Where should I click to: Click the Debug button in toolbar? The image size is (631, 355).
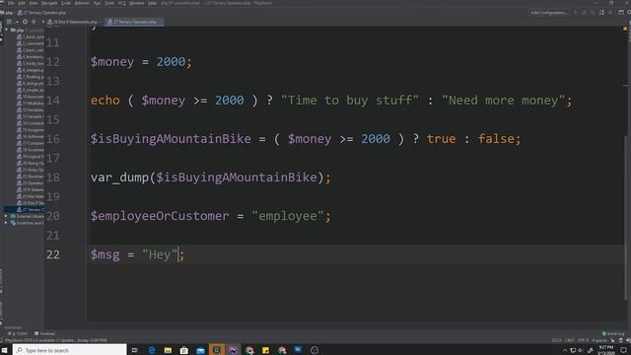584,13
